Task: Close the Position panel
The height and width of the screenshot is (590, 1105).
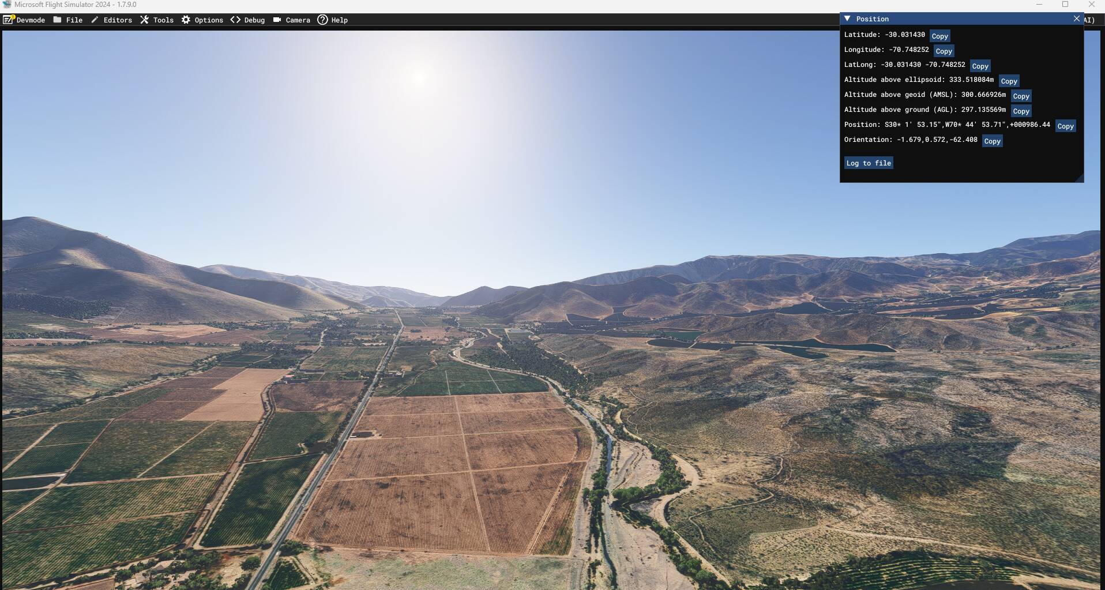Action: pos(1076,18)
